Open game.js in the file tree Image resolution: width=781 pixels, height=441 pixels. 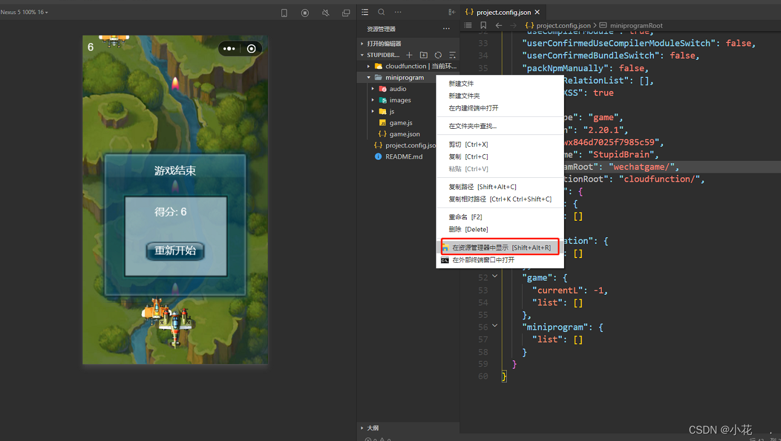(401, 123)
